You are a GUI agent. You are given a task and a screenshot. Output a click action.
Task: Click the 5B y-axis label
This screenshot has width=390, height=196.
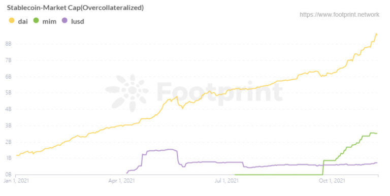pyautogui.click(x=8, y=93)
